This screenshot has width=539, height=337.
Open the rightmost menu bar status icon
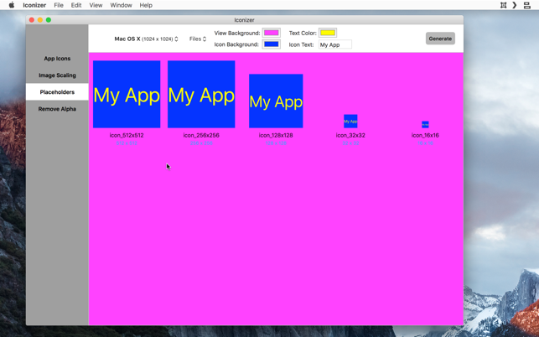[526, 5]
